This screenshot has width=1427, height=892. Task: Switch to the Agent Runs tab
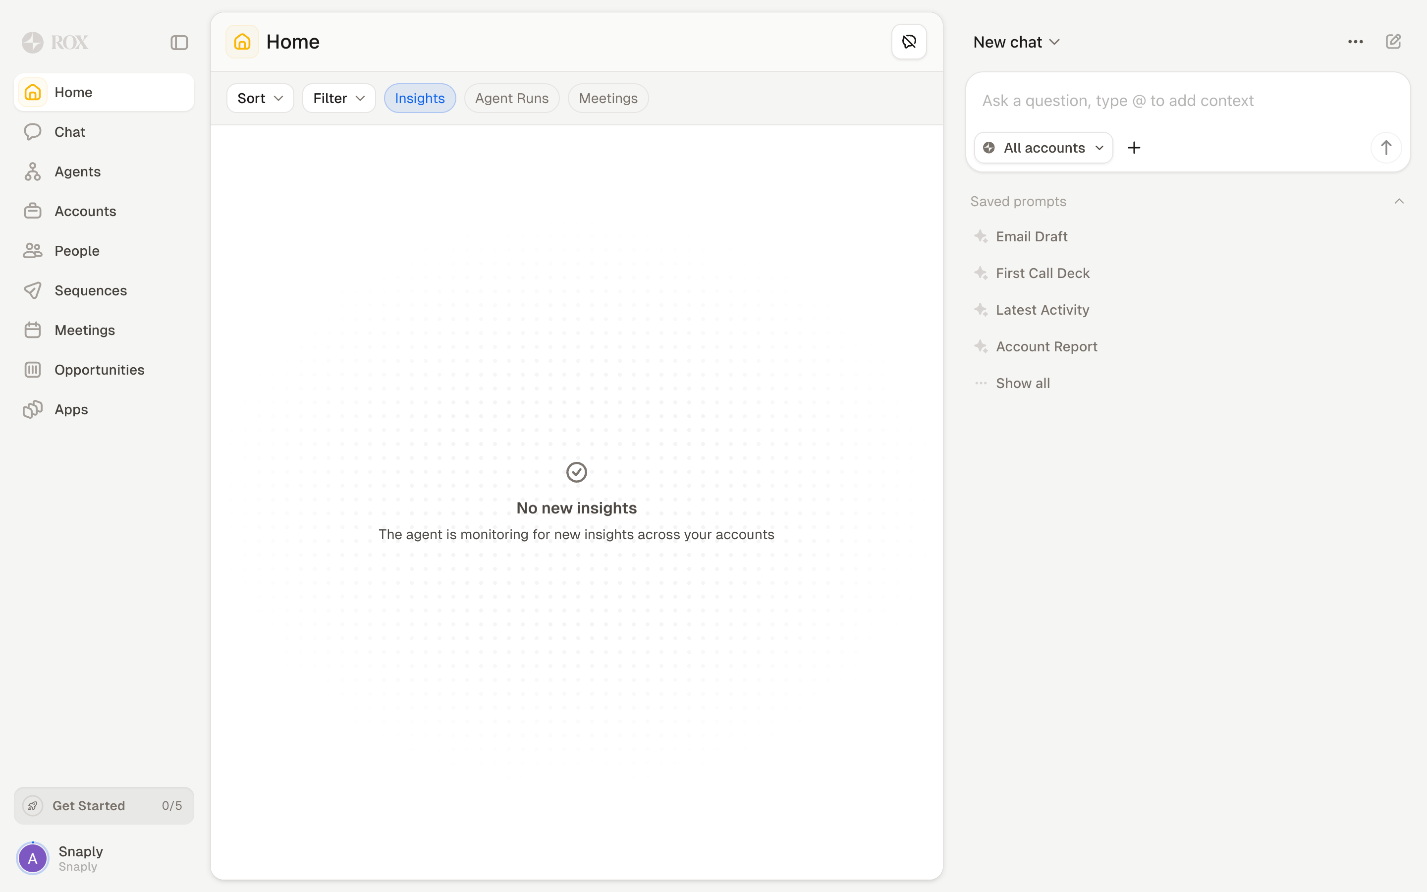point(512,98)
